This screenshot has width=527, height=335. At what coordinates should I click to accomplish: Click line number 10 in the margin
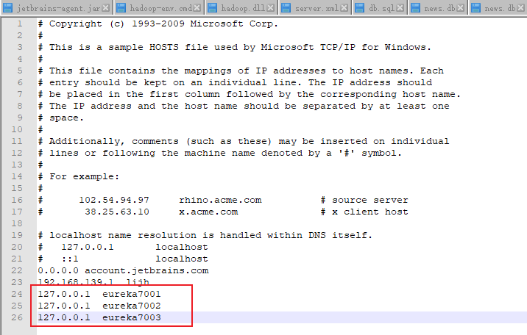pyautogui.click(x=17, y=129)
